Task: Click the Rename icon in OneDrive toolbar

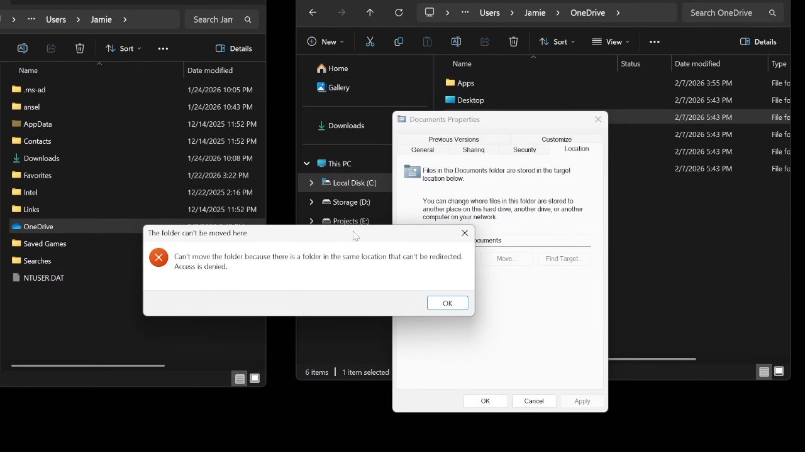Action: pyautogui.click(x=457, y=41)
